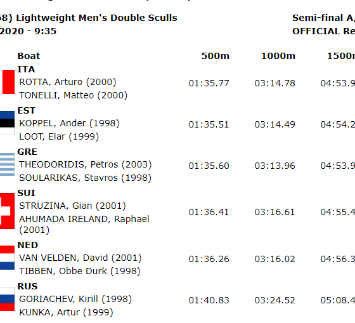Screen dimensions: 355x323
Task: Click the ITA team code
Action: click(26, 69)
